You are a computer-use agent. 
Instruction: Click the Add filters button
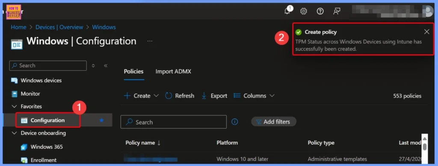click(x=273, y=122)
